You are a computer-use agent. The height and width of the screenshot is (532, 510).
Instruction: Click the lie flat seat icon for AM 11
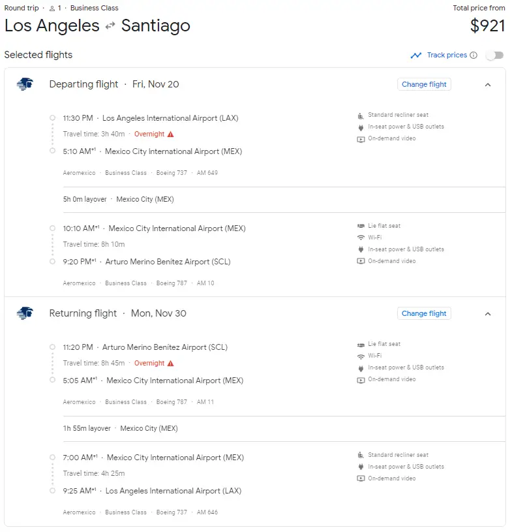pyautogui.click(x=361, y=344)
